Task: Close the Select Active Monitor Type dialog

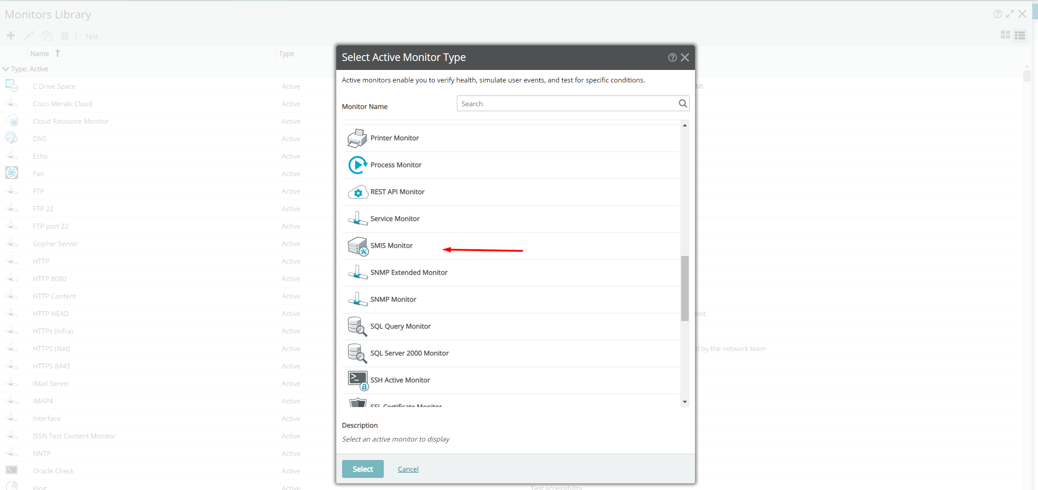Action: pyautogui.click(x=685, y=57)
